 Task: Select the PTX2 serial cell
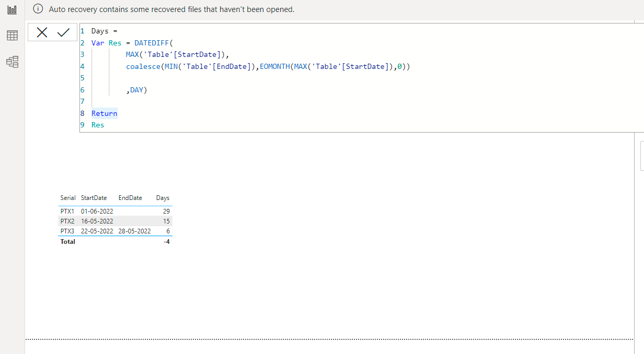[67, 221]
